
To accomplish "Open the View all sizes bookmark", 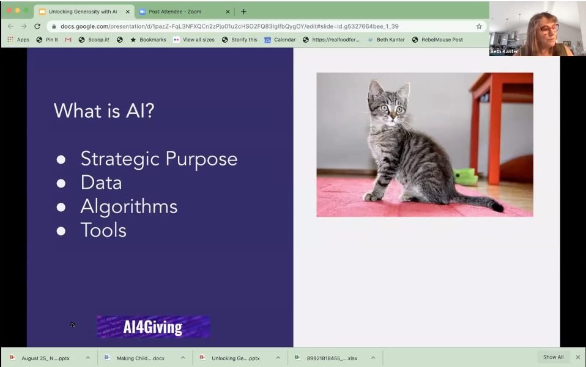I will coord(194,40).
